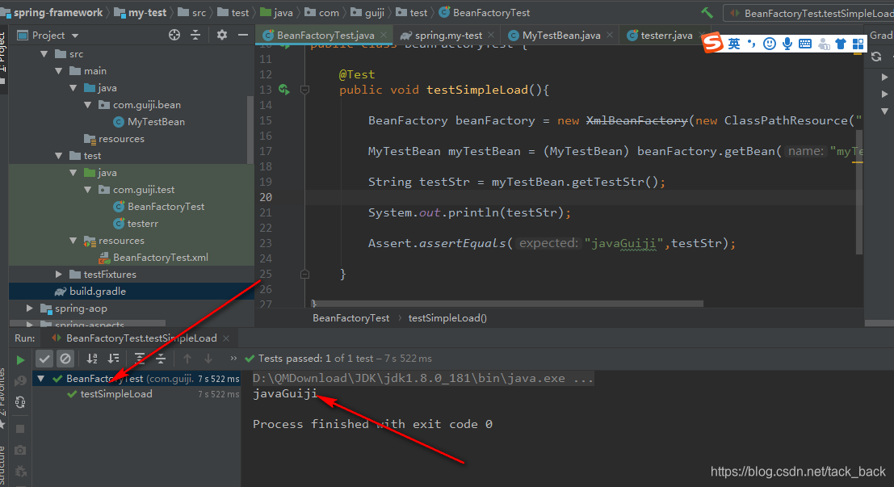The width and height of the screenshot is (894, 487).
Task: Expand all test results icon
Action: [x=139, y=358]
